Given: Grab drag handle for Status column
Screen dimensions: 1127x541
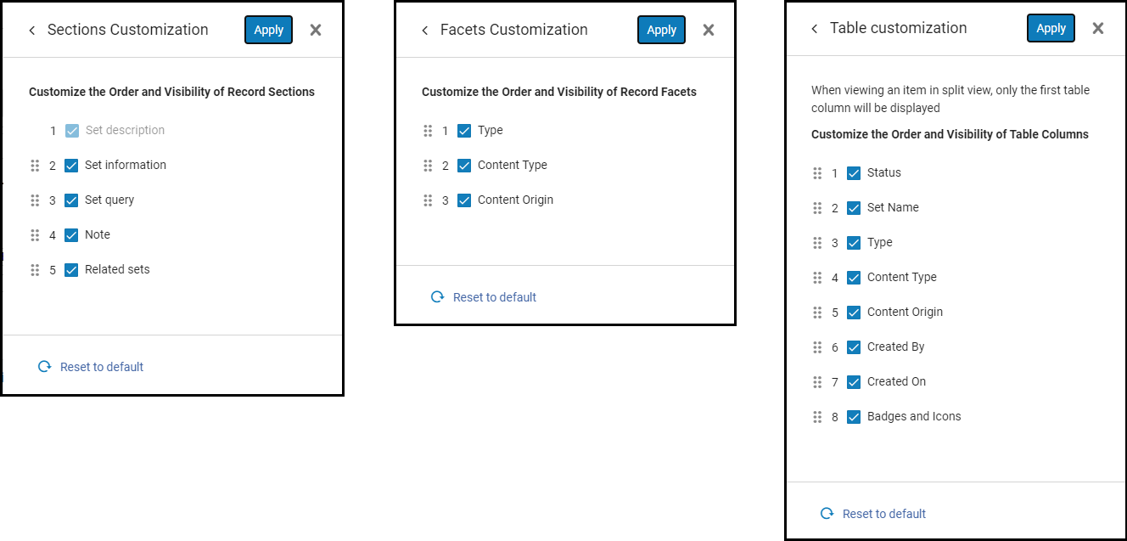Looking at the screenshot, I should (x=817, y=173).
